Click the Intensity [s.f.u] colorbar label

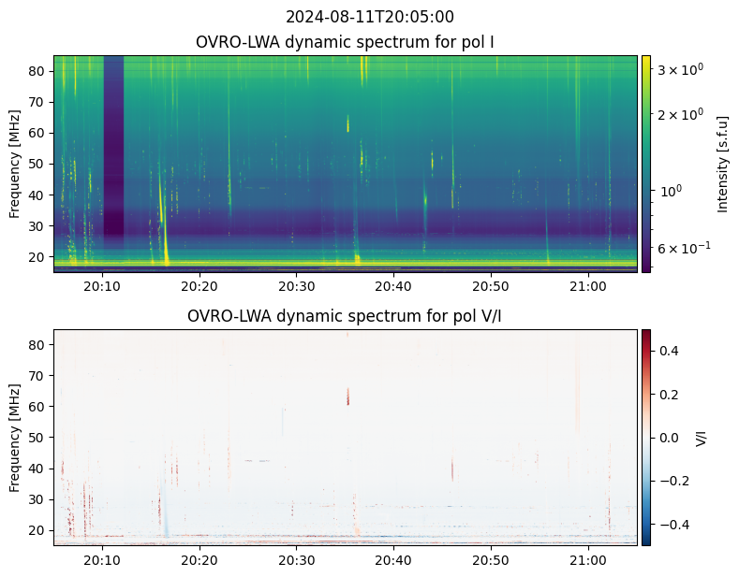point(722,164)
